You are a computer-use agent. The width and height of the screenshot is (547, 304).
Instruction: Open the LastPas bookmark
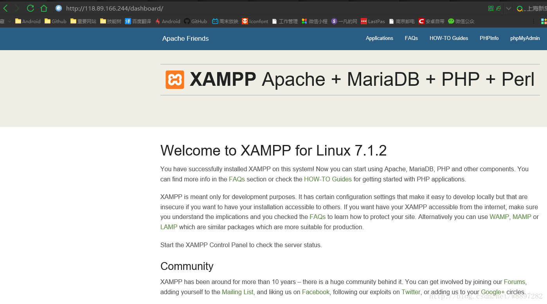point(373,21)
